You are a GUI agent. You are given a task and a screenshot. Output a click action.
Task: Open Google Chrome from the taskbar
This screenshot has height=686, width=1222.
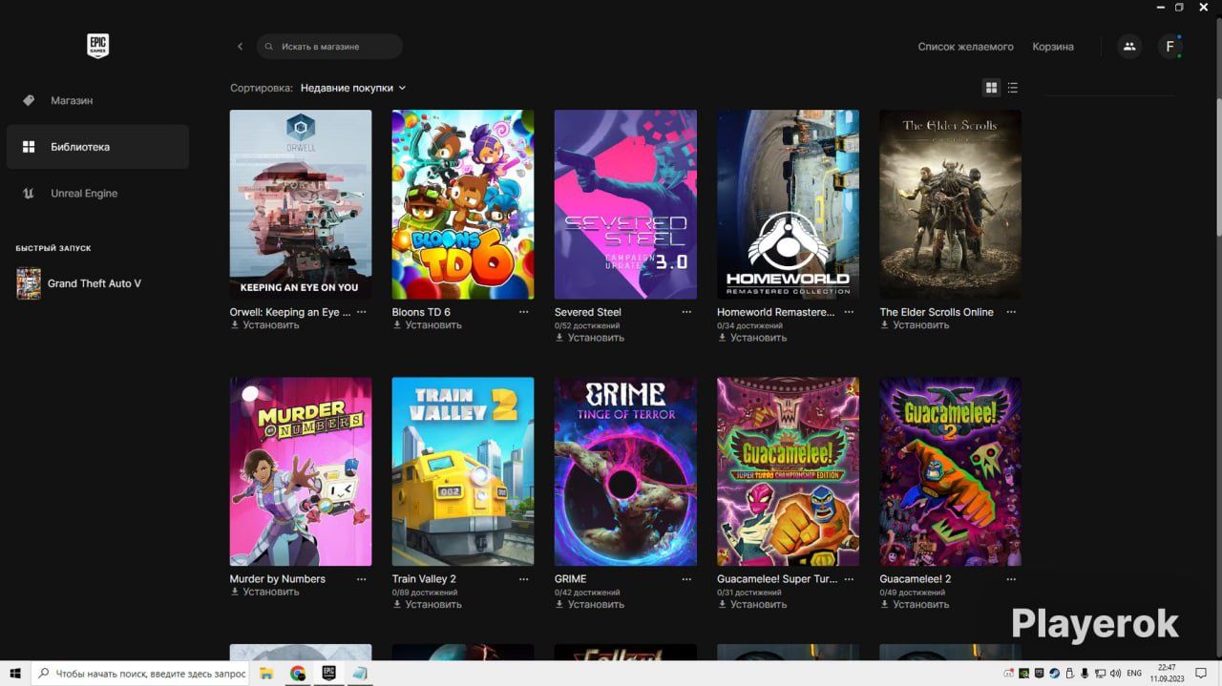pos(298,673)
